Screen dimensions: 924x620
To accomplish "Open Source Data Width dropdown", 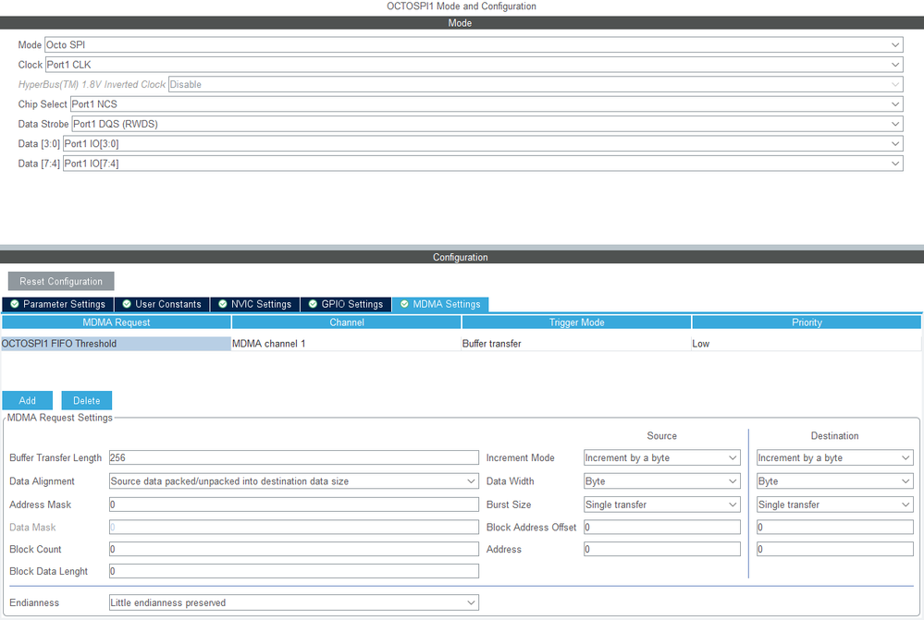I will coord(661,481).
